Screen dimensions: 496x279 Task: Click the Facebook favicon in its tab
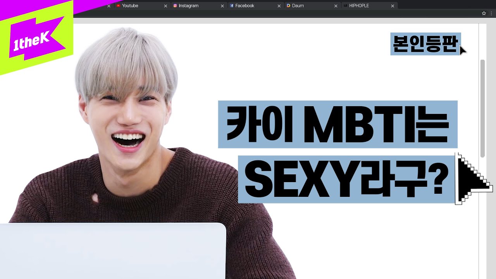point(232,6)
